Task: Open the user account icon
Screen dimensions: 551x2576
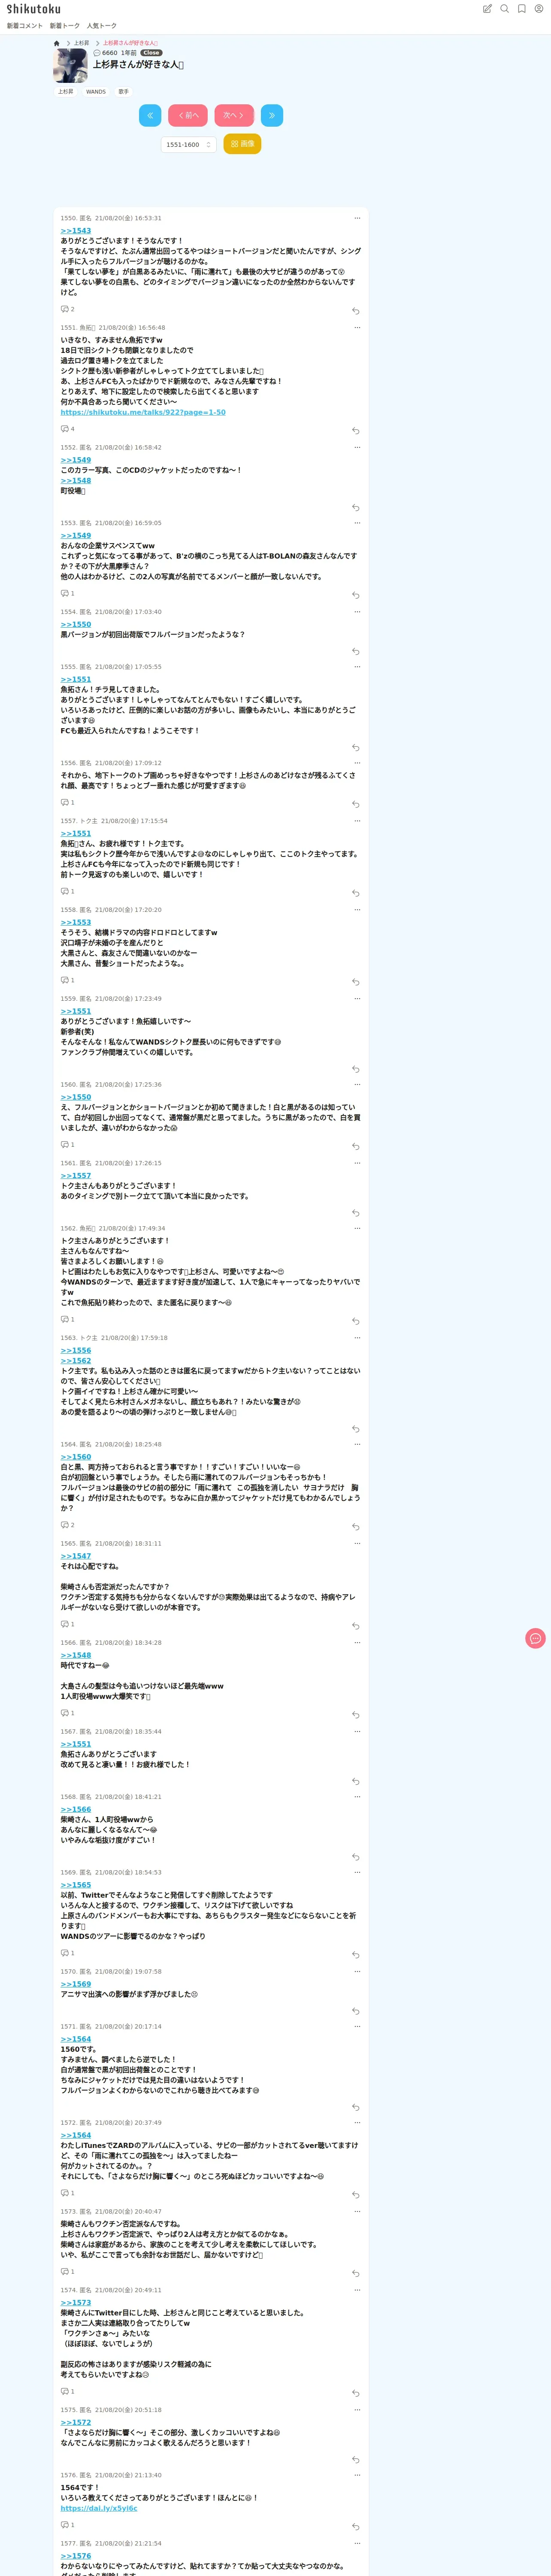Action: click(x=539, y=9)
